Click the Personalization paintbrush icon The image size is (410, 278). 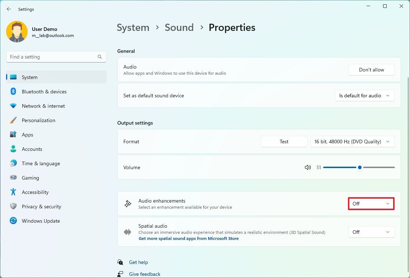coord(13,120)
